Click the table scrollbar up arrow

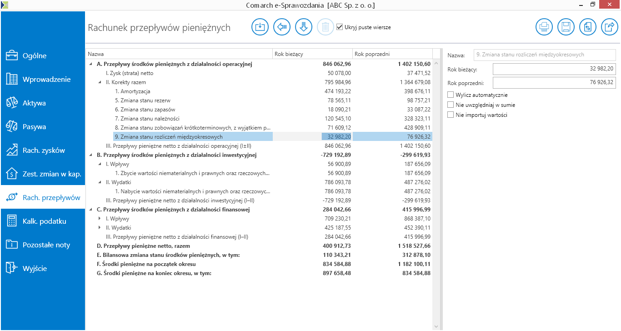click(436, 63)
